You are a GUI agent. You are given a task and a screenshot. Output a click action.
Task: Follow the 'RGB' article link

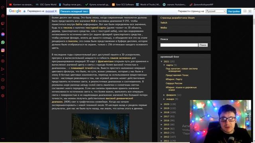pyautogui.click(x=93, y=21)
